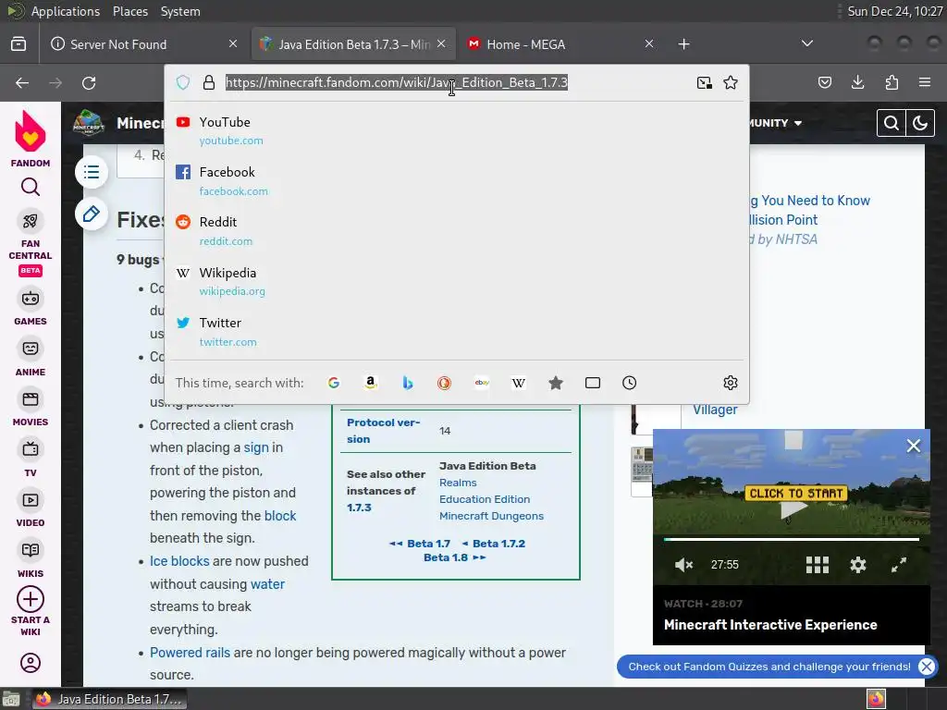Bookmark this page with star
This screenshot has height=710, width=947.
[x=731, y=82]
